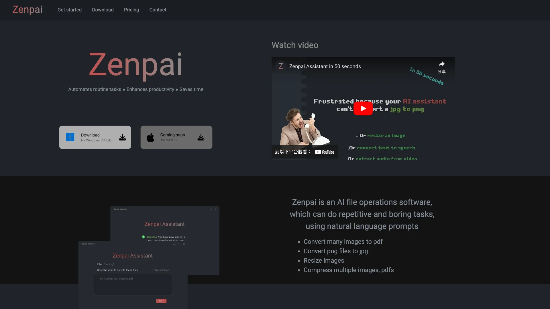Click the Download navigation menu item
This screenshot has width=550, height=309.
103,10
